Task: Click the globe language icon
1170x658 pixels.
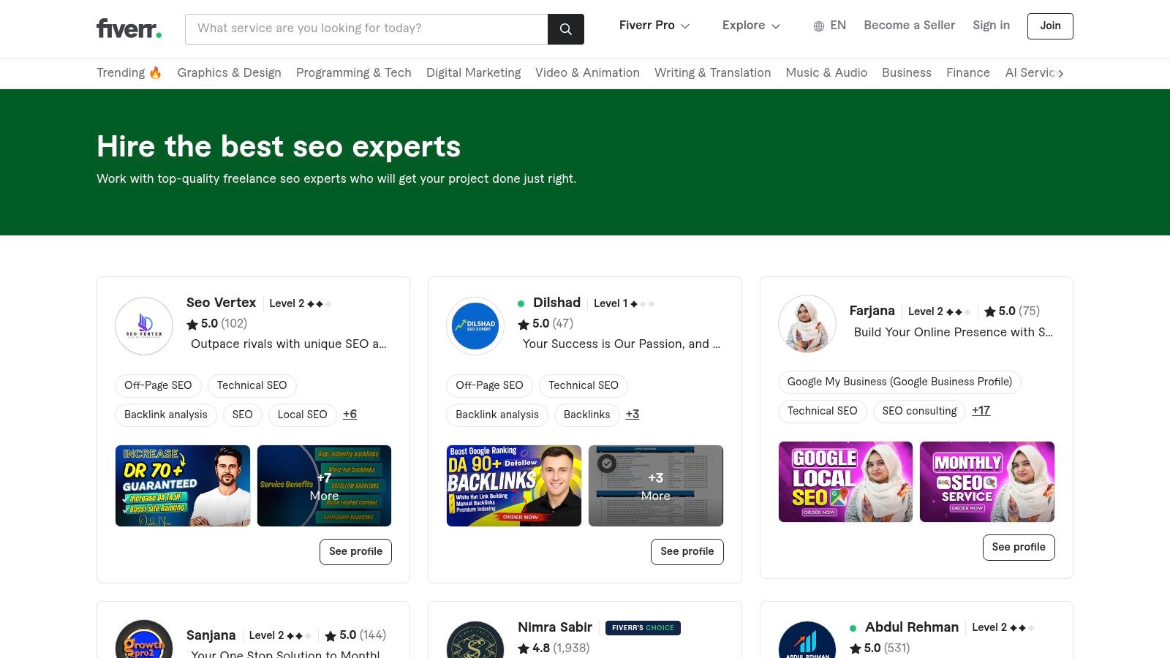Action: [818, 26]
